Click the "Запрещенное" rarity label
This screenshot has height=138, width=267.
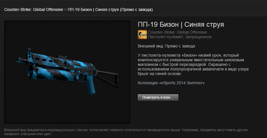point(198,37)
